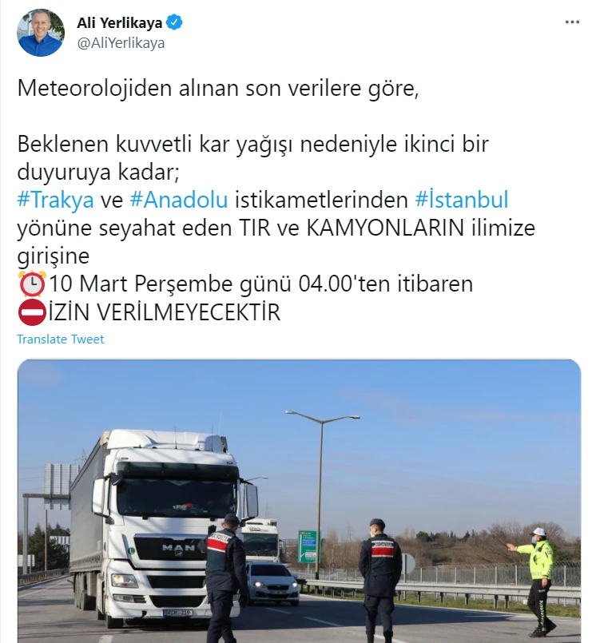The height and width of the screenshot is (643, 596).
Task: Open Ali Yerlikaya's profile picture
Action: click(x=41, y=33)
